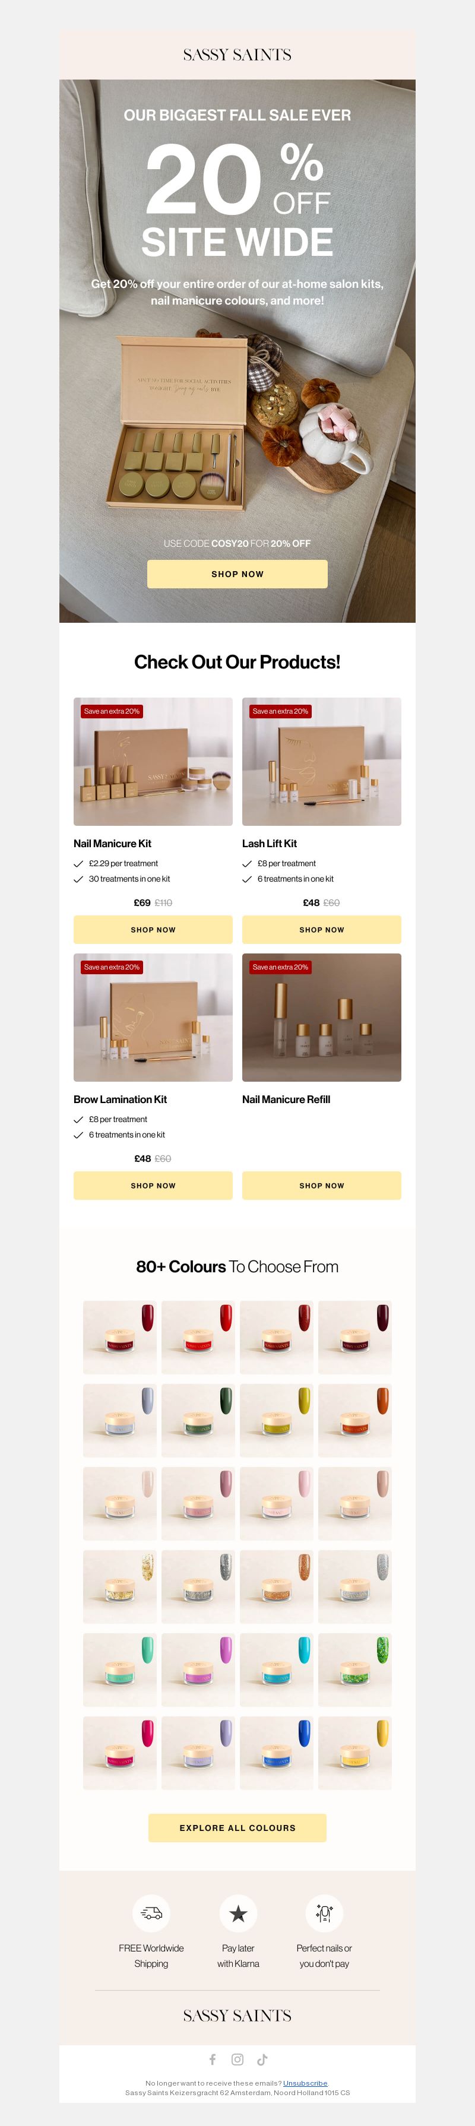475x2126 pixels.
Task: Click Explore All Colours button
Action: [x=237, y=1827]
